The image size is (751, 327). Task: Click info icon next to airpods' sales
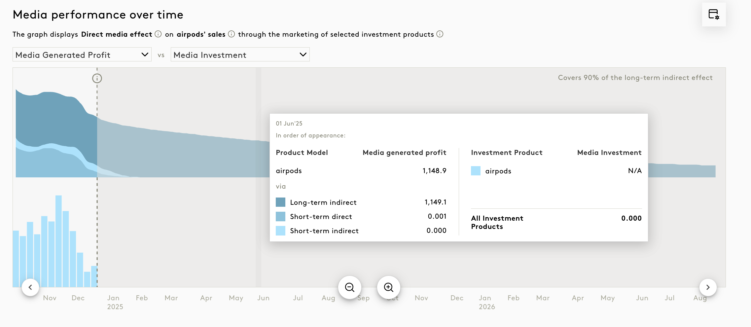point(232,34)
